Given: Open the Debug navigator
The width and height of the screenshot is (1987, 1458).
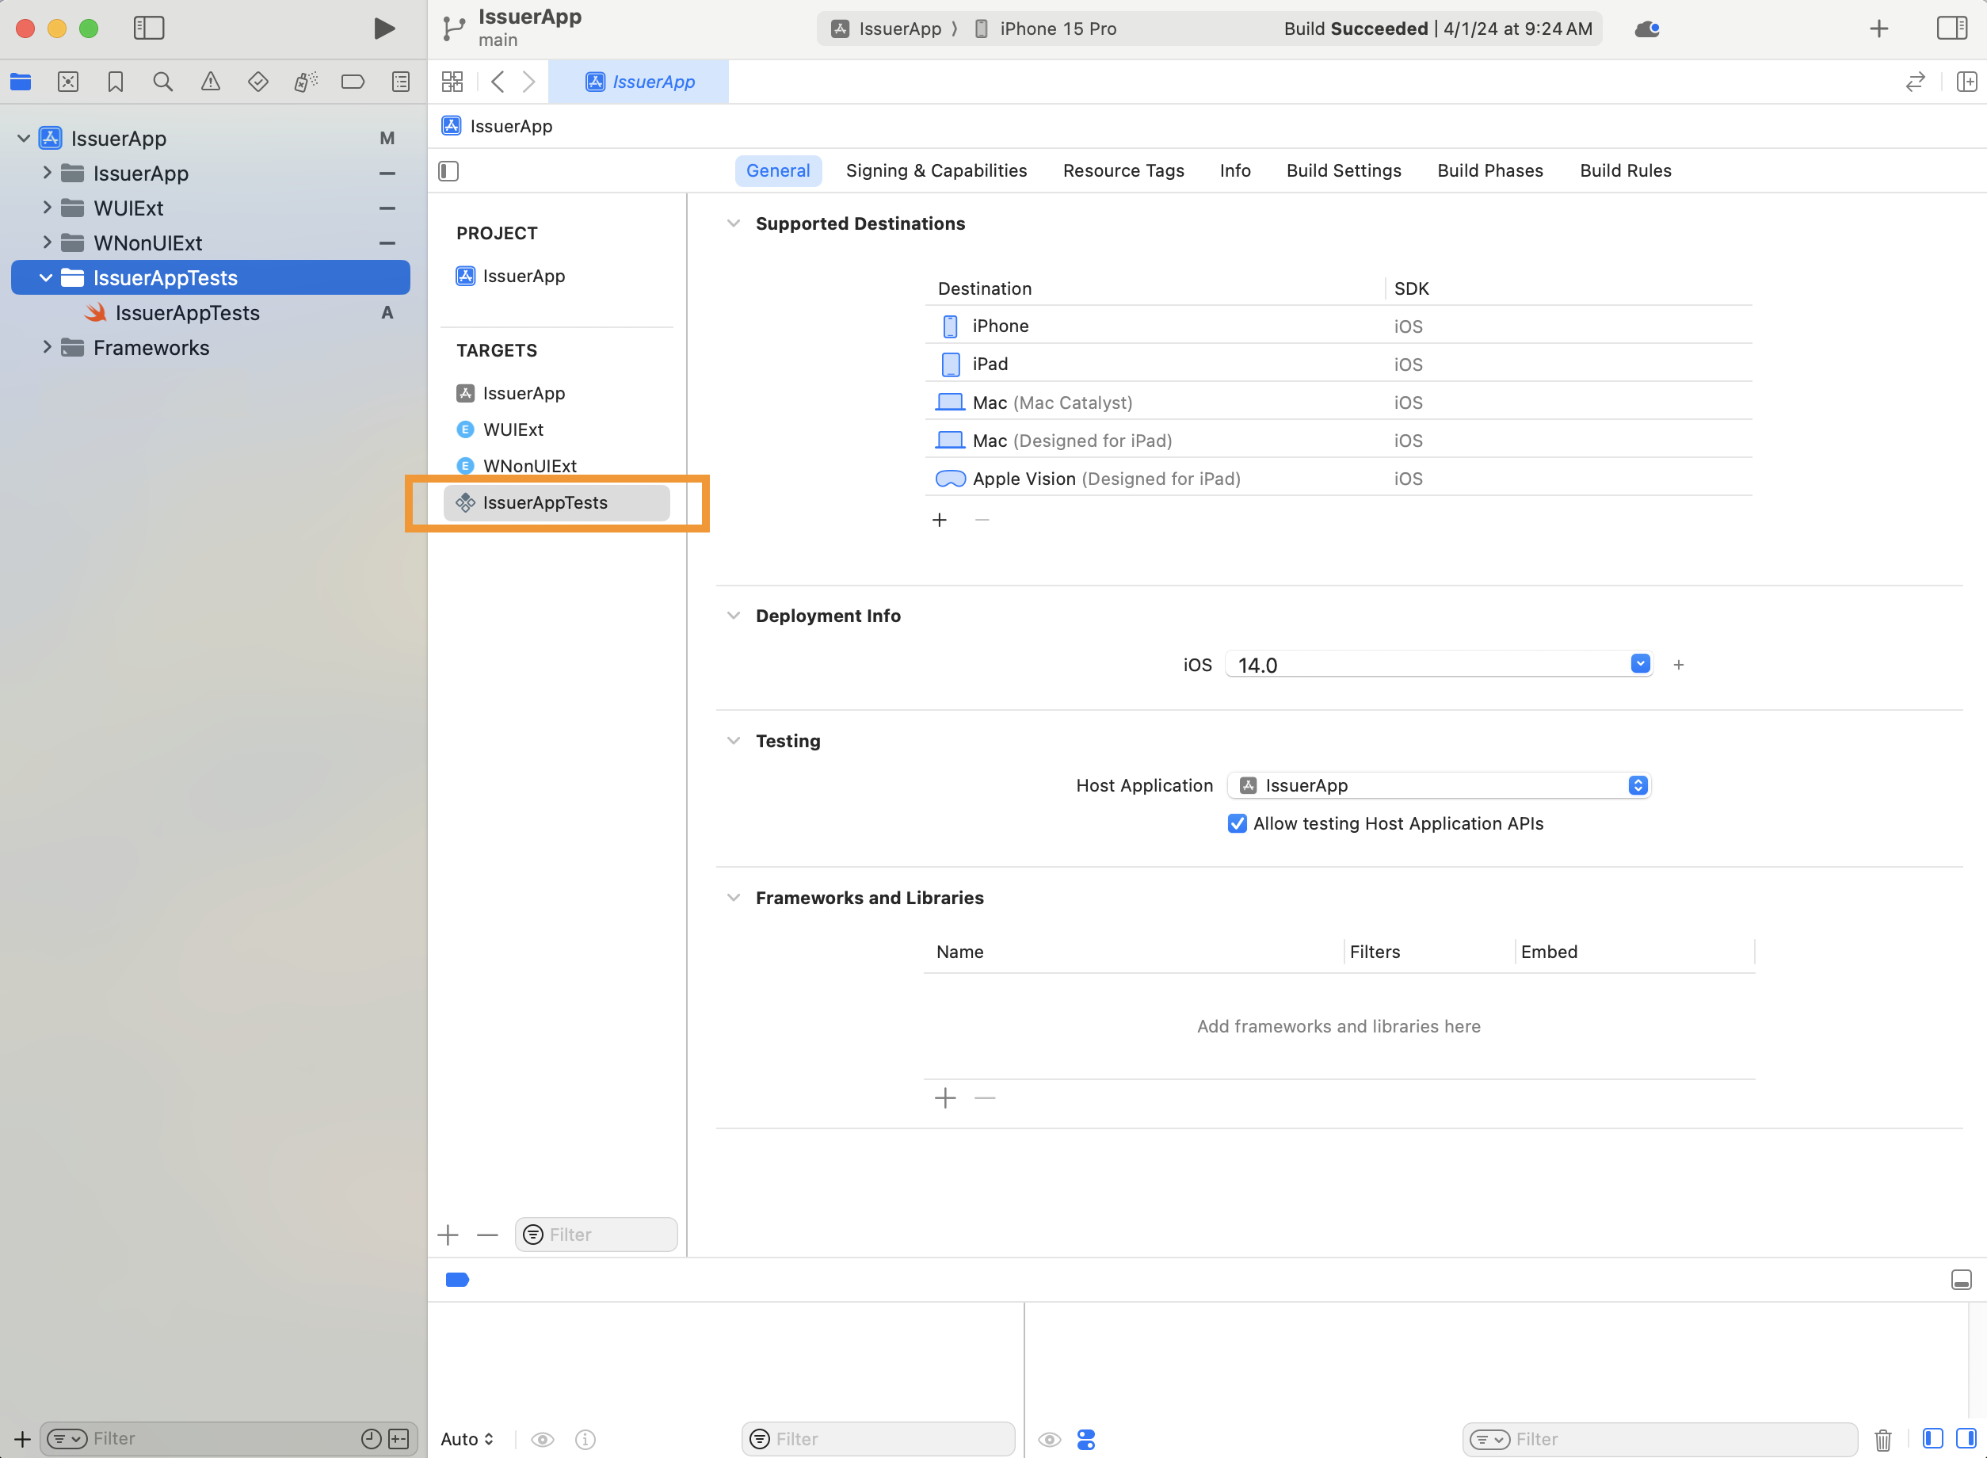Looking at the screenshot, I should 305,82.
